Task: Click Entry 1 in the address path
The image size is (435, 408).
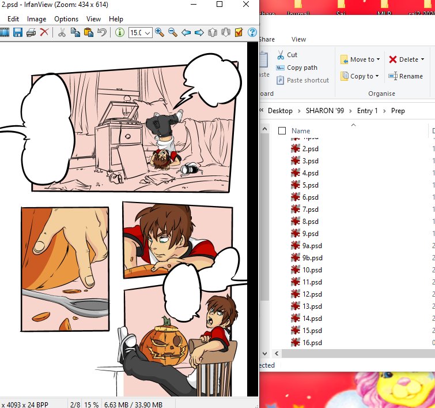Action: point(368,111)
